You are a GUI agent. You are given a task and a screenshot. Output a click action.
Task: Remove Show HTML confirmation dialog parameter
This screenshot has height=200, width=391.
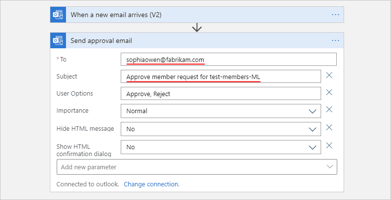(x=329, y=145)
